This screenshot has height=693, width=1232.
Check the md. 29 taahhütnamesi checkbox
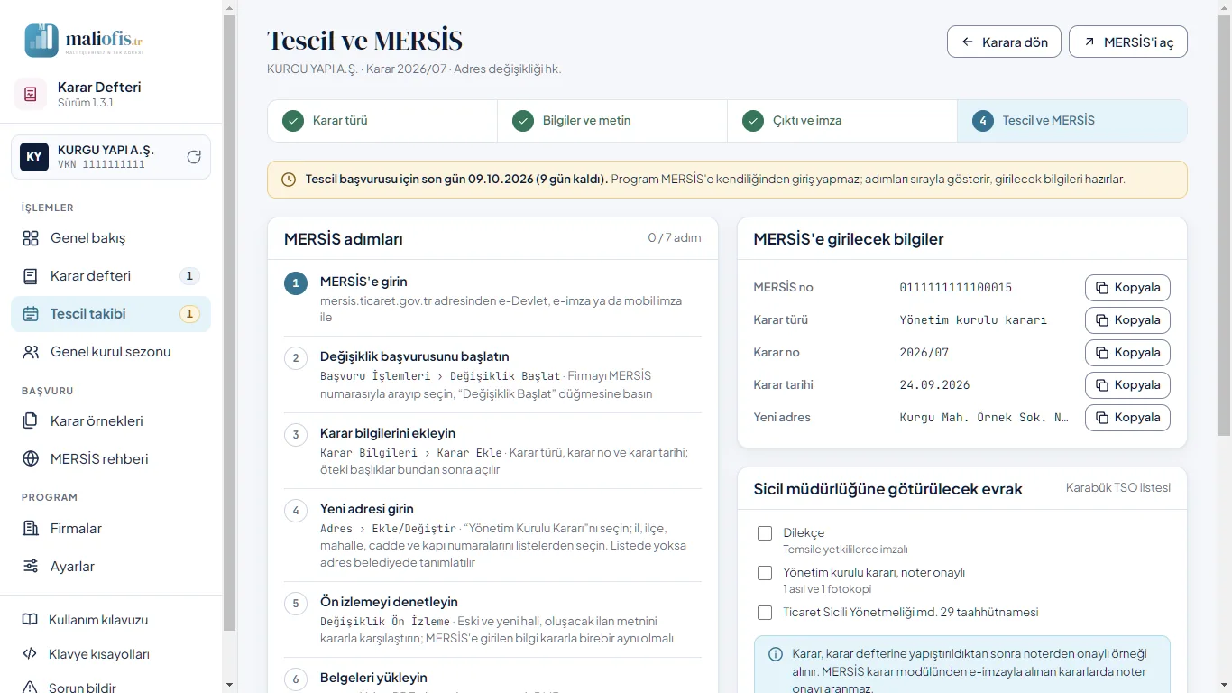pyautogui.click(x=765, y=613)
